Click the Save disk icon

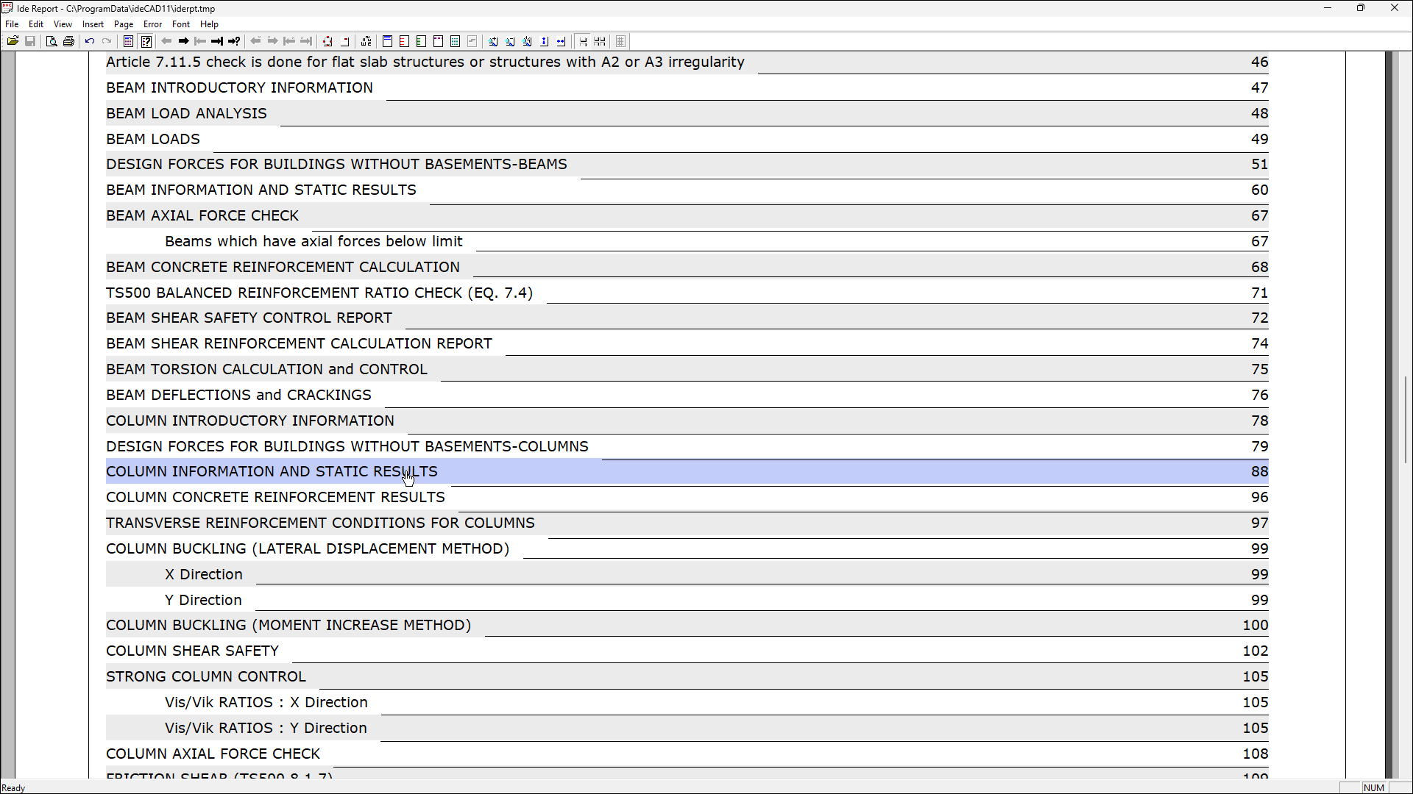pos(30,41)
